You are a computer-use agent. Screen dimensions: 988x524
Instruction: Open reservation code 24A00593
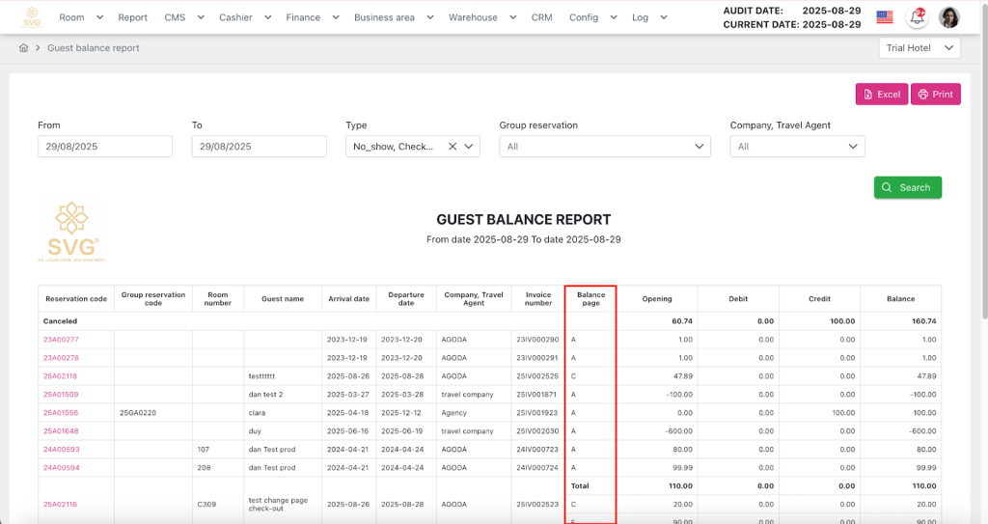click(61, 449)
